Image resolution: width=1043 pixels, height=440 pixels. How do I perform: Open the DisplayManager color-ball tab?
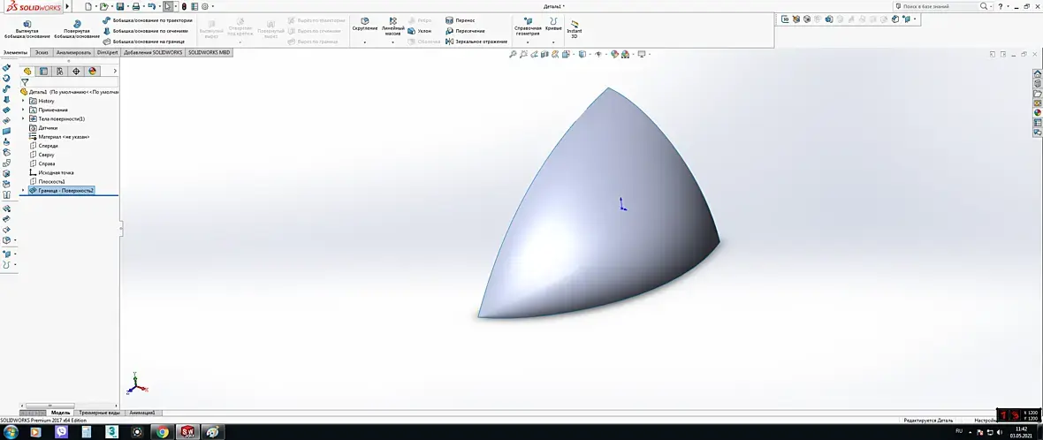(x=93, y=71)
